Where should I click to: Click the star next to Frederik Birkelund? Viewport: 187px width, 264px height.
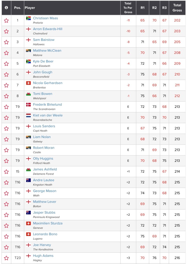6,107
